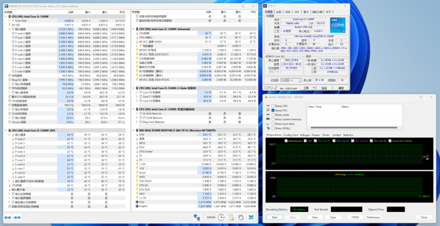Enable the Stress CPU checkbox

(x=273, y=106)
